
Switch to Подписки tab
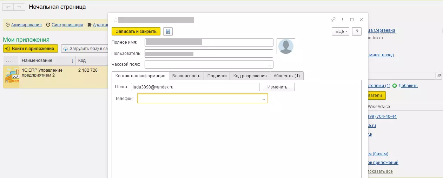(217, 76)
